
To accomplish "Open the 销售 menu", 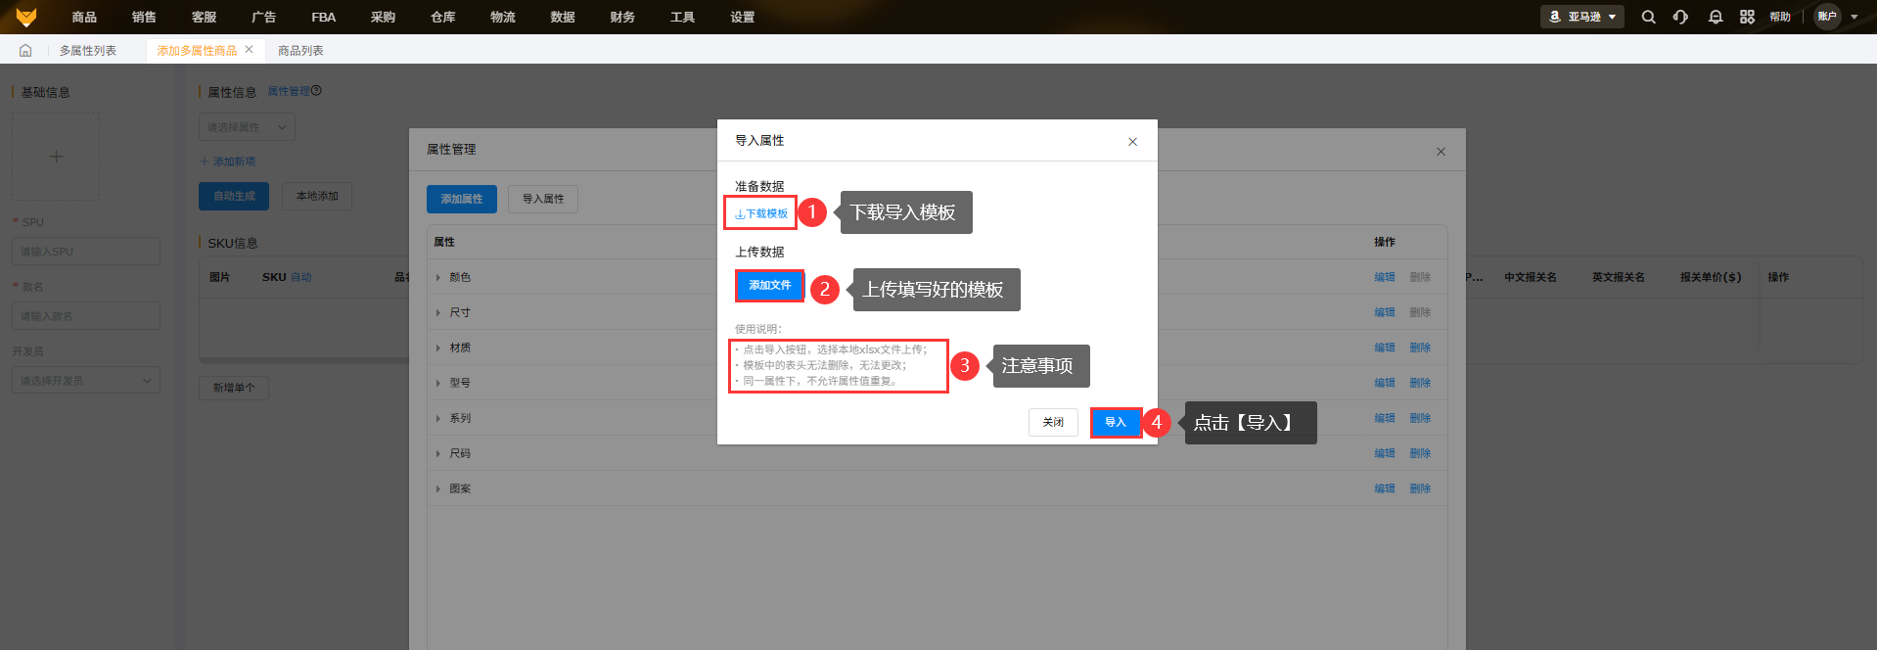I will click(x=144, y=17).
